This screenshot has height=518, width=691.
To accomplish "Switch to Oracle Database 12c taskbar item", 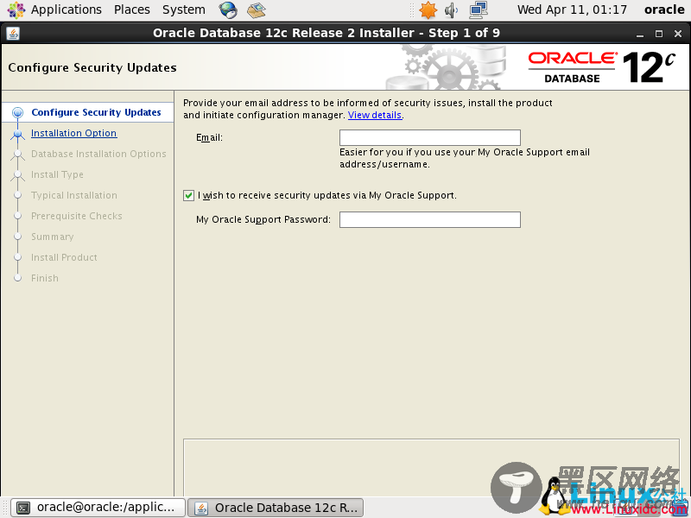I will (x=276, y=508).
